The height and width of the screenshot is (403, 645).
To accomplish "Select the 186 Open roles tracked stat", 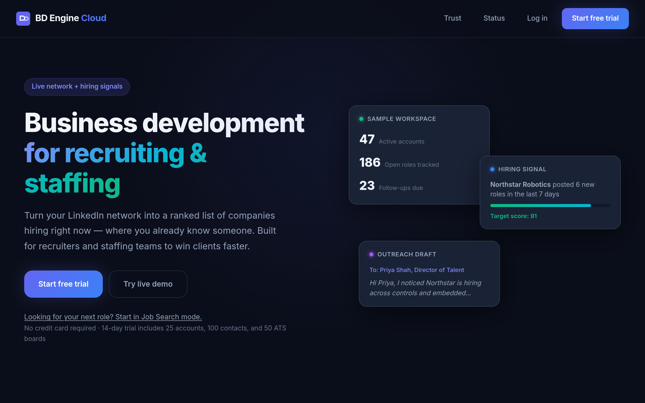I will (399, 163).
